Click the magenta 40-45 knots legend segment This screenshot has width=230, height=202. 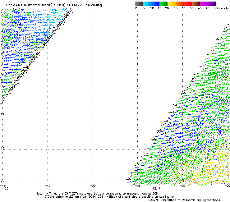204,4
